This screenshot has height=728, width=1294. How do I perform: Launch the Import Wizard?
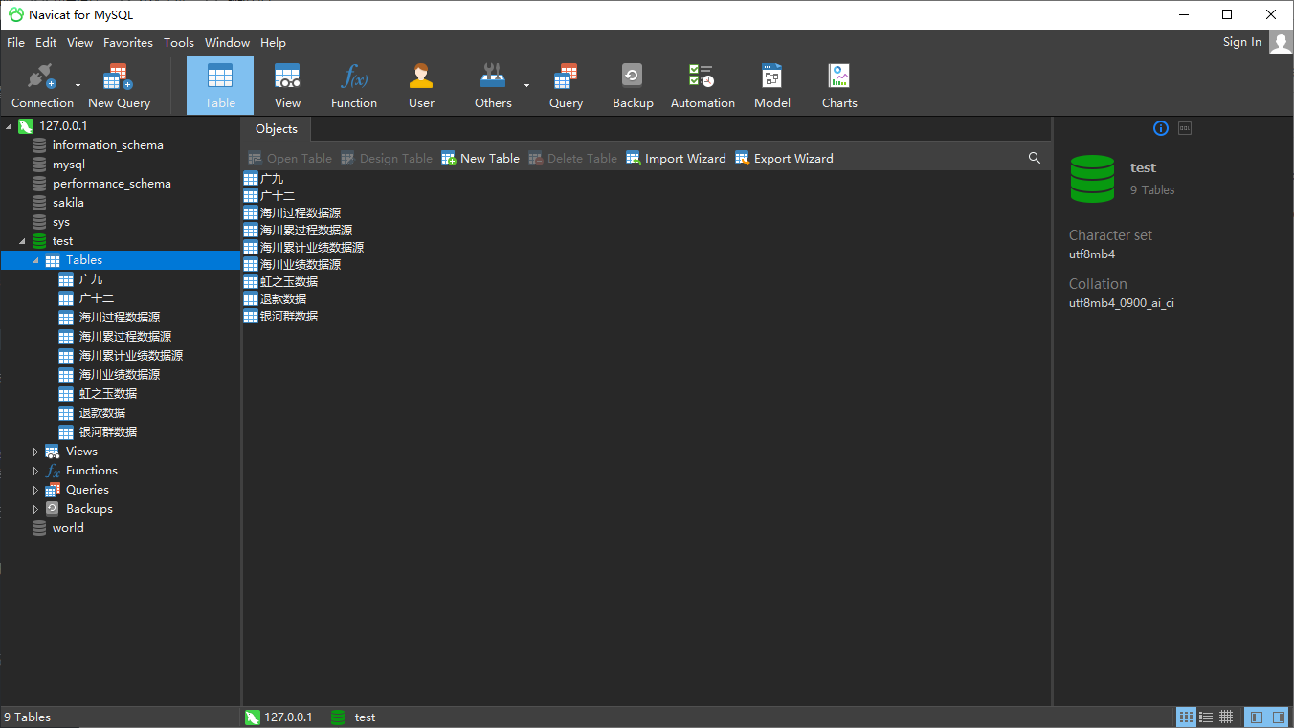676,159
